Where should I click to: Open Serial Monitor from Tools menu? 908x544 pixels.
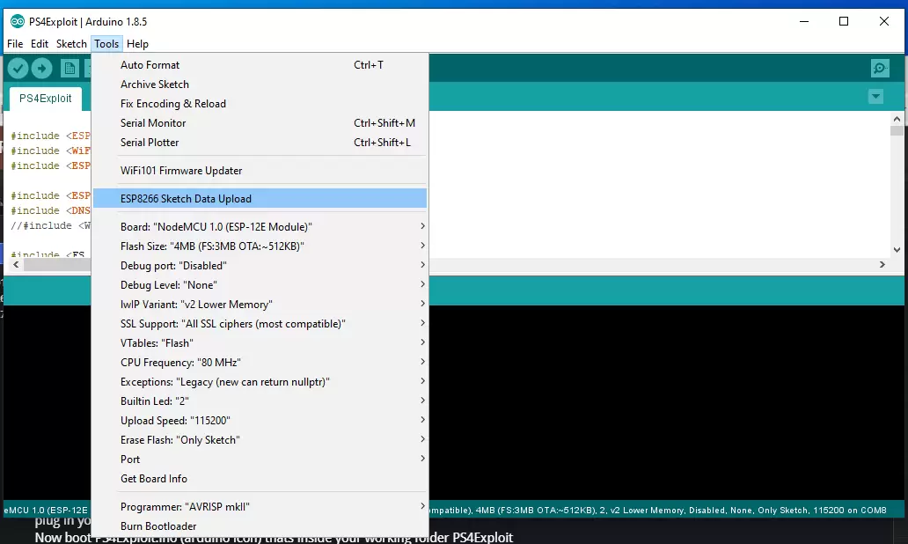tap(260, 123)
